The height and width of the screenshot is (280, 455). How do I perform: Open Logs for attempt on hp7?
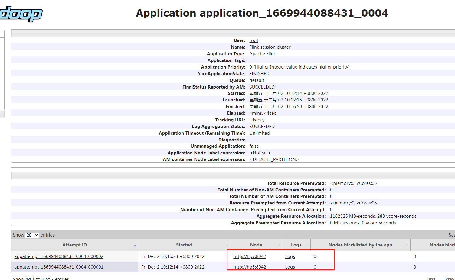pos(290,256)
